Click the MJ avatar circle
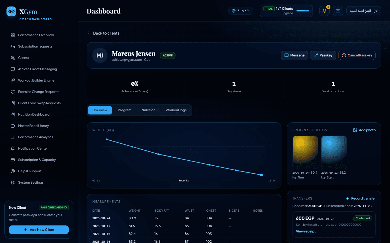 (x=100, y=55)
